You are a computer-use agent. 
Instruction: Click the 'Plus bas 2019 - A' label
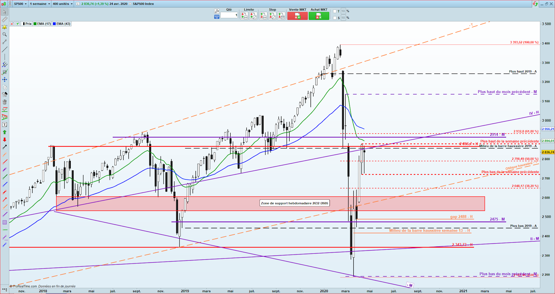(x=523, y=226)
